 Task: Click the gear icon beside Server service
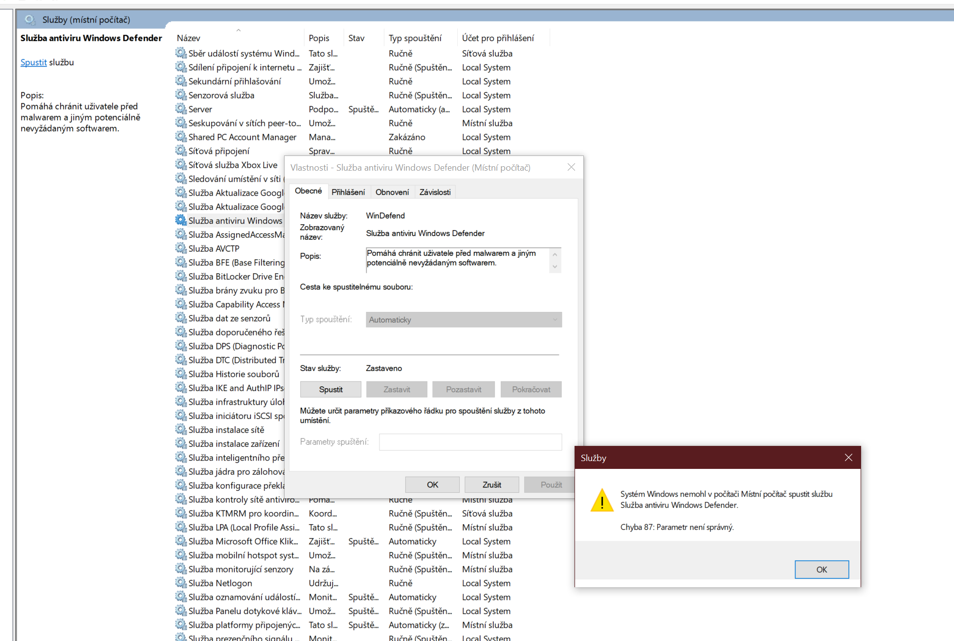[x=181, y=109]
